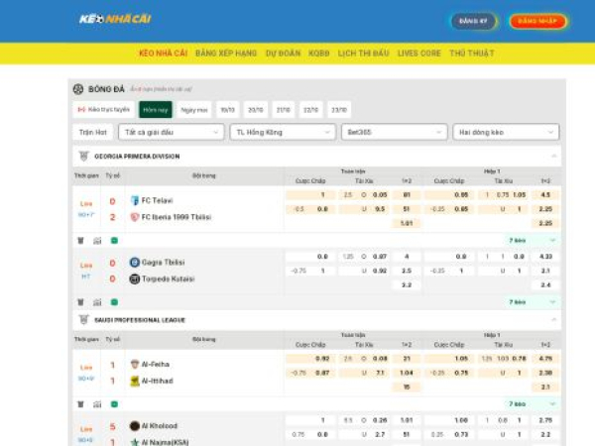Click the Al Kholood club logo
This screenshot has height=446, width=595.
tap(135, 425)
